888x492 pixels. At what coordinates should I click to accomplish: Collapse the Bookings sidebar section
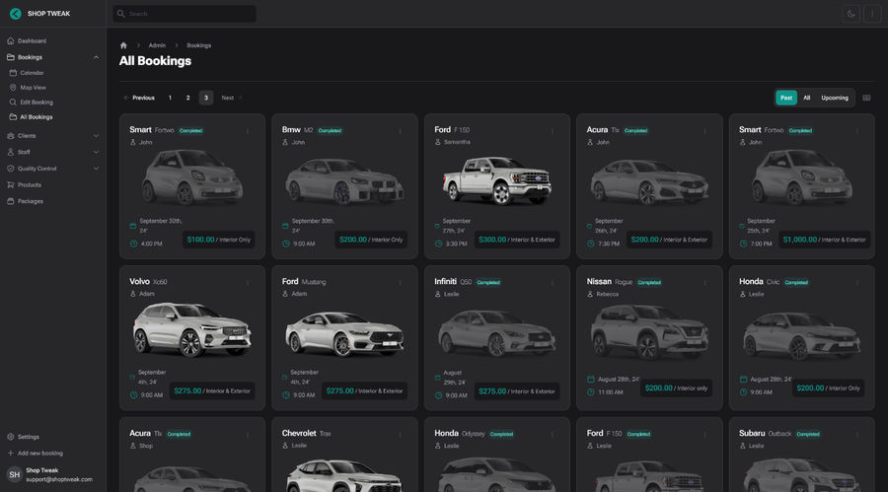(x=96, y=57)
